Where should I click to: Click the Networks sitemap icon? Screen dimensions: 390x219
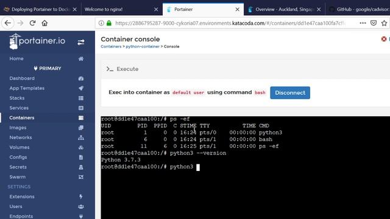[x=81, y=137]
